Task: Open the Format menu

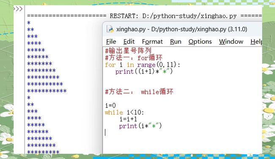Action: click(x=152, y=42)
